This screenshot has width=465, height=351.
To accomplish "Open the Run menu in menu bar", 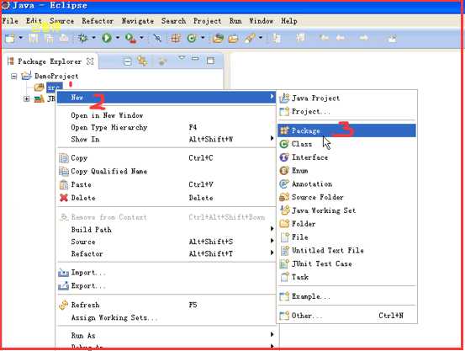I will 235,21.
